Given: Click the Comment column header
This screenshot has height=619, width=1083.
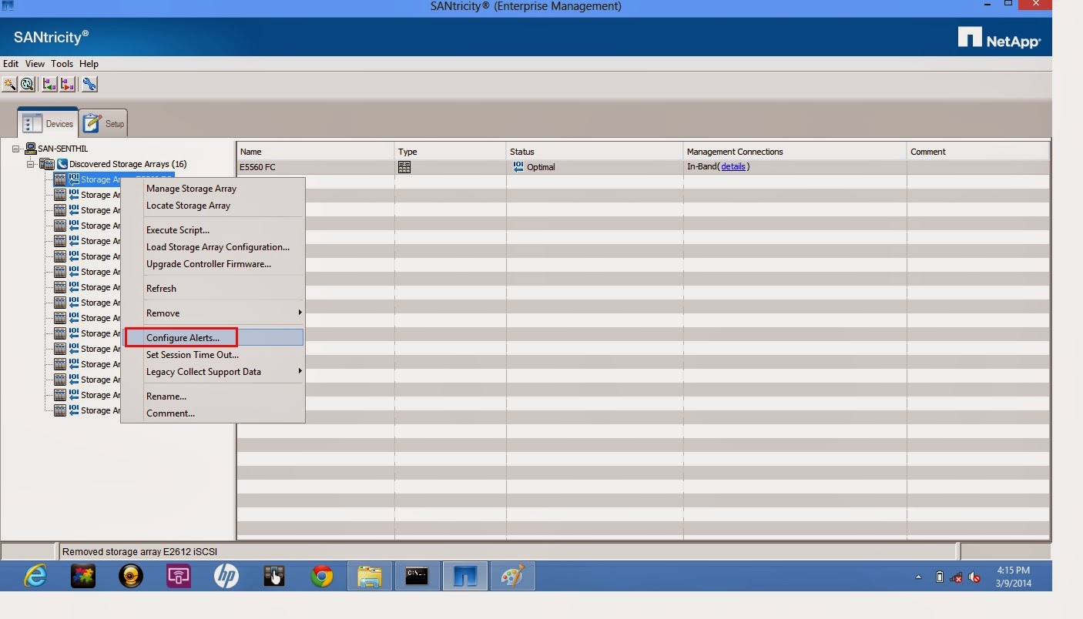Looking at the screenshot, I should click(977, 152).
